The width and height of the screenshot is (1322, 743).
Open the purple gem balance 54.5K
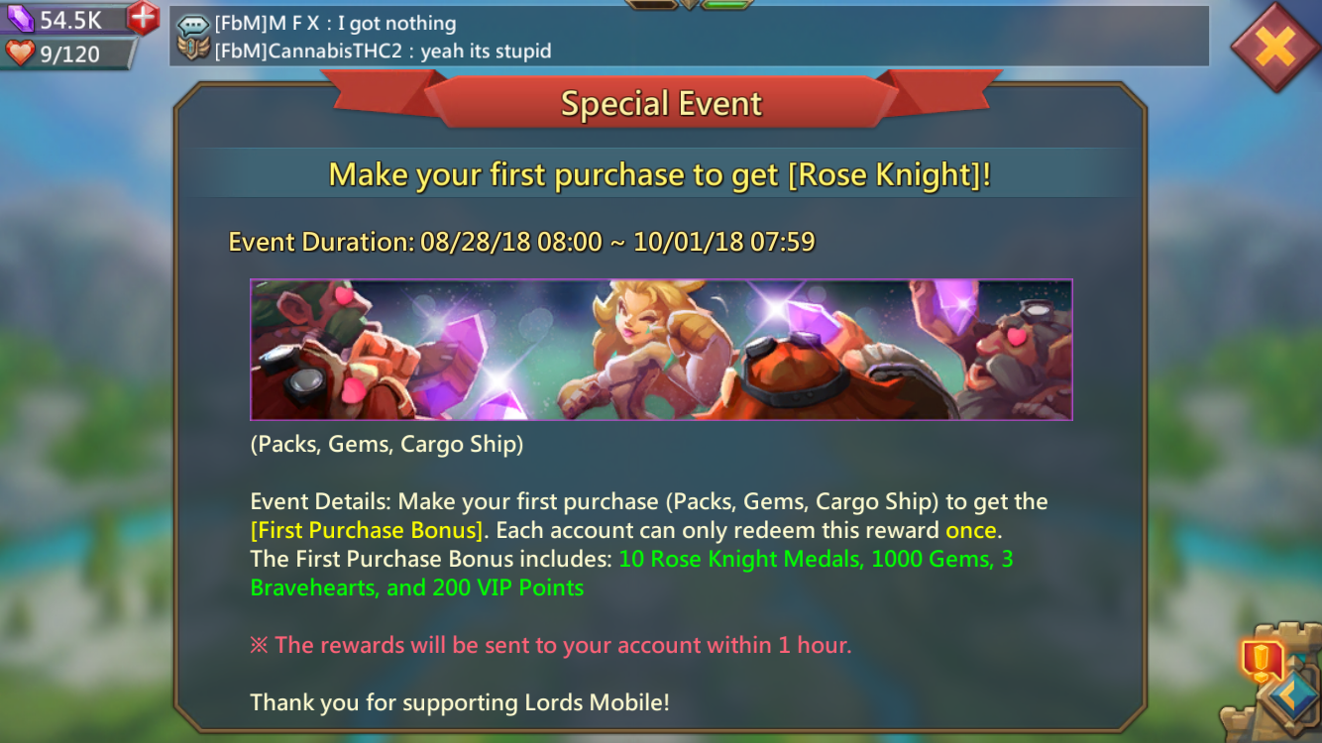tap(65, 19)
